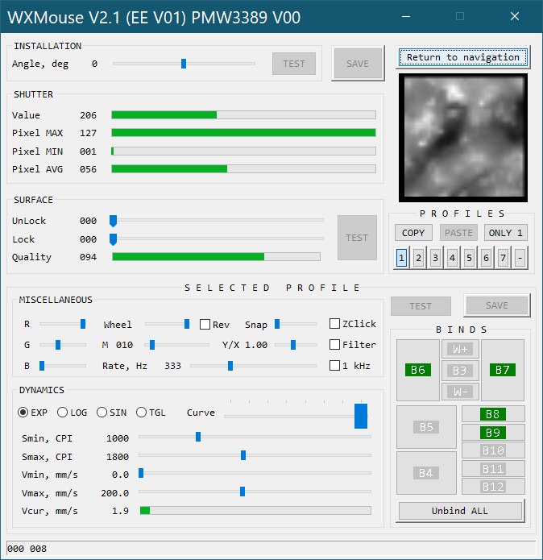Select profile 2
This screenshot has width=543, height=560.
[x=418, y=258]
